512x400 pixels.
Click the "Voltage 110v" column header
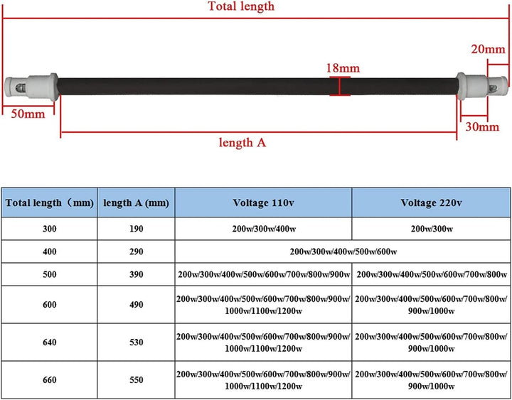pos(263,202)
